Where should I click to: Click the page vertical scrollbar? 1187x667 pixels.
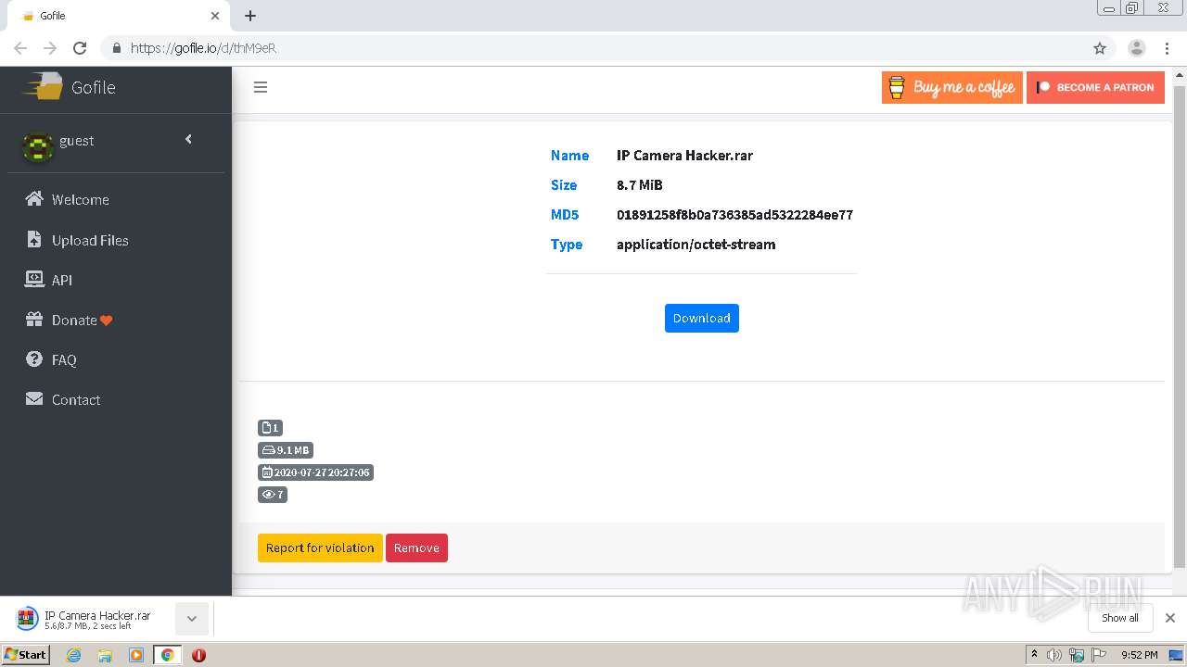tap(1180, 326)
